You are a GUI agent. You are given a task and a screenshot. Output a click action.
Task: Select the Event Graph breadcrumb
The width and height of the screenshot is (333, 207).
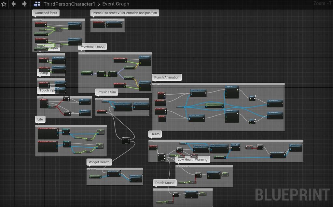116,4
